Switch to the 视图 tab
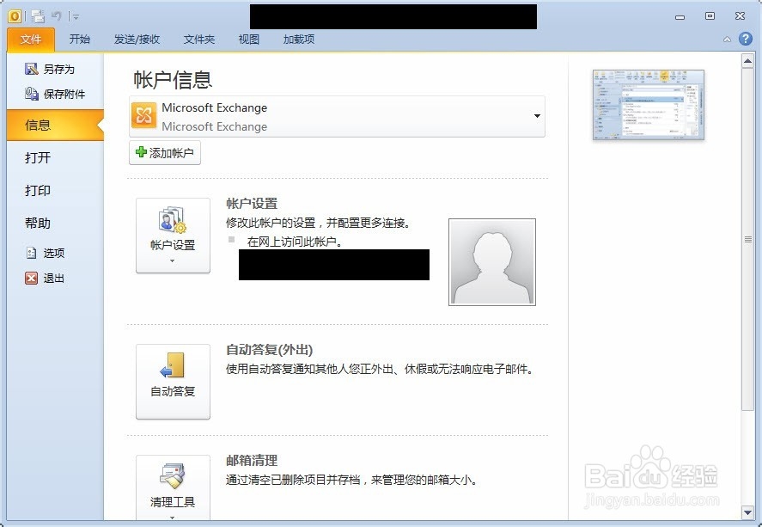This screenshot has height=527, width=762. pos(248,40)
